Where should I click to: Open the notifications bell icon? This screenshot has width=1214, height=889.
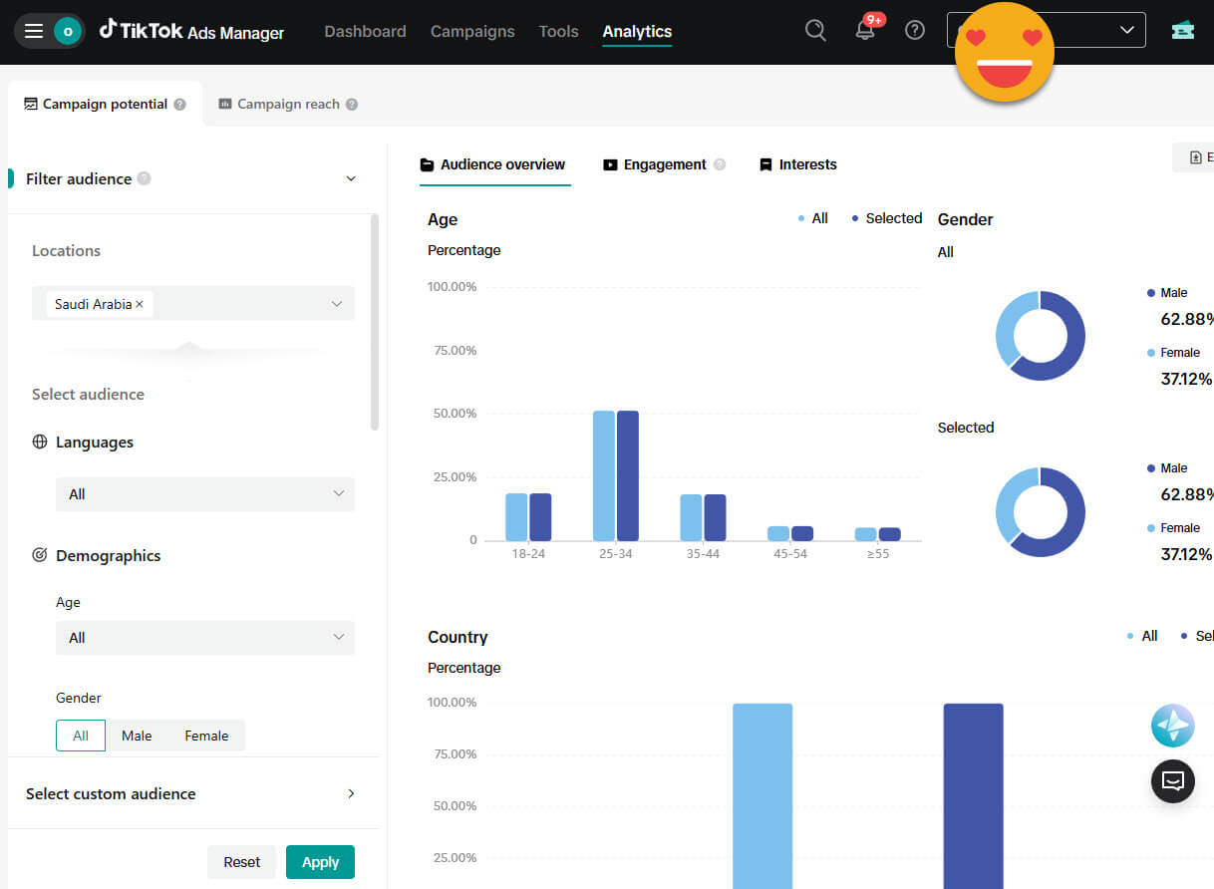(865, 31)
